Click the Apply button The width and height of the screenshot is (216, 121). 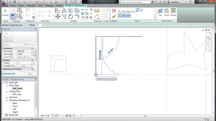(30, 74)
